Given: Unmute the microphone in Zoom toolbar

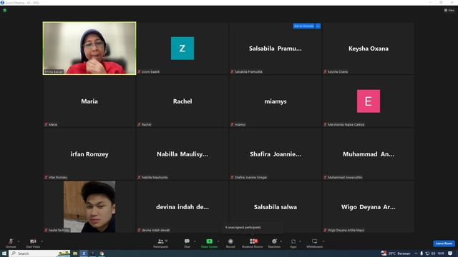Looking at the screenshot, I should coord(11,243).
